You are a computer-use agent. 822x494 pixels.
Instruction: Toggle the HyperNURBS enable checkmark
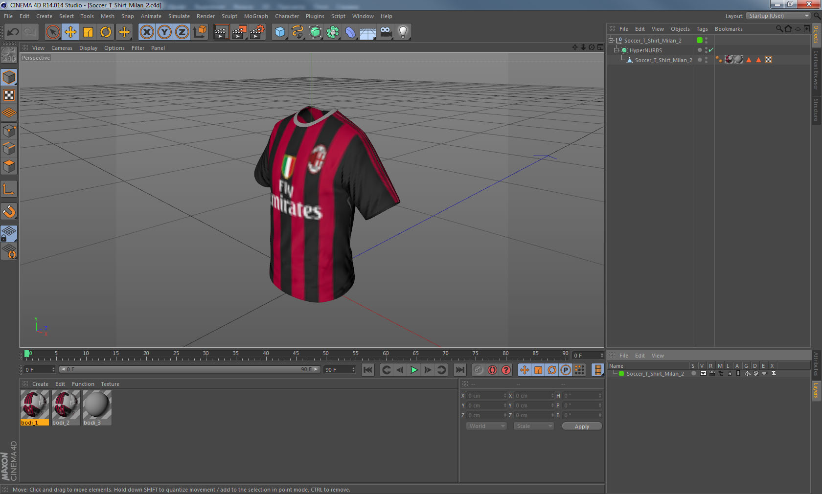[x=711, y=50]
